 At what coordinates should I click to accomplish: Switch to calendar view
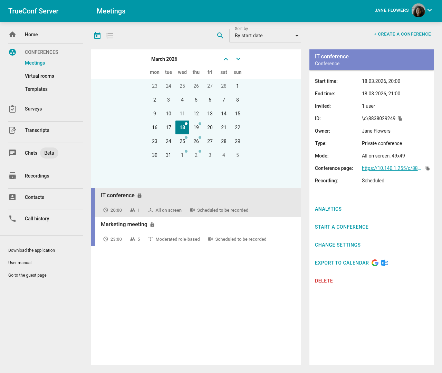click(97, 36)
